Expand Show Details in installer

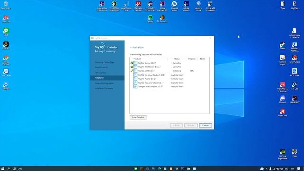point(138,117)
